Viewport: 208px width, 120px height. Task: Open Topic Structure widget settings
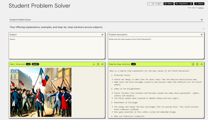point(102,64)
